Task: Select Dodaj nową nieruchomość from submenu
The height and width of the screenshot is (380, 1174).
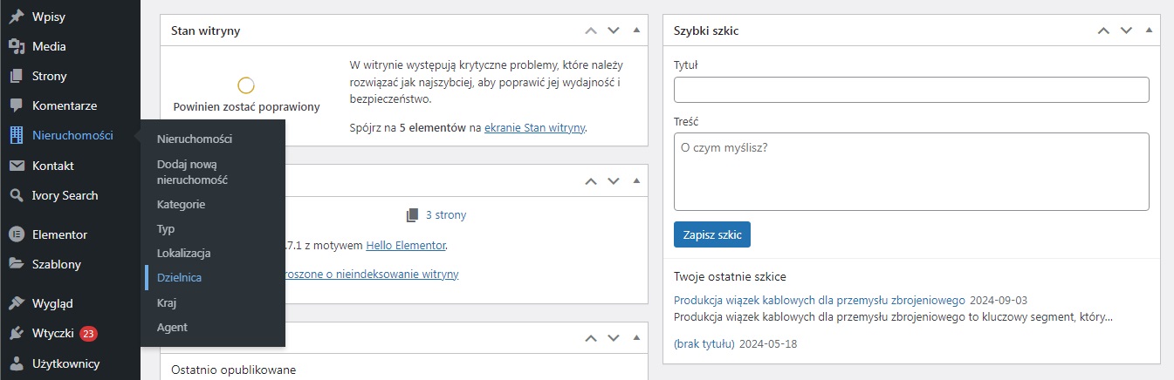Action: coord(192,172)
